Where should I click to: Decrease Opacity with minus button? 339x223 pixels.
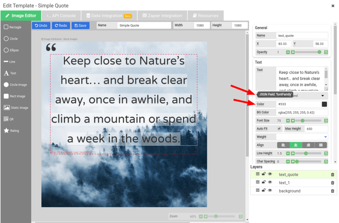pos(288,52)
